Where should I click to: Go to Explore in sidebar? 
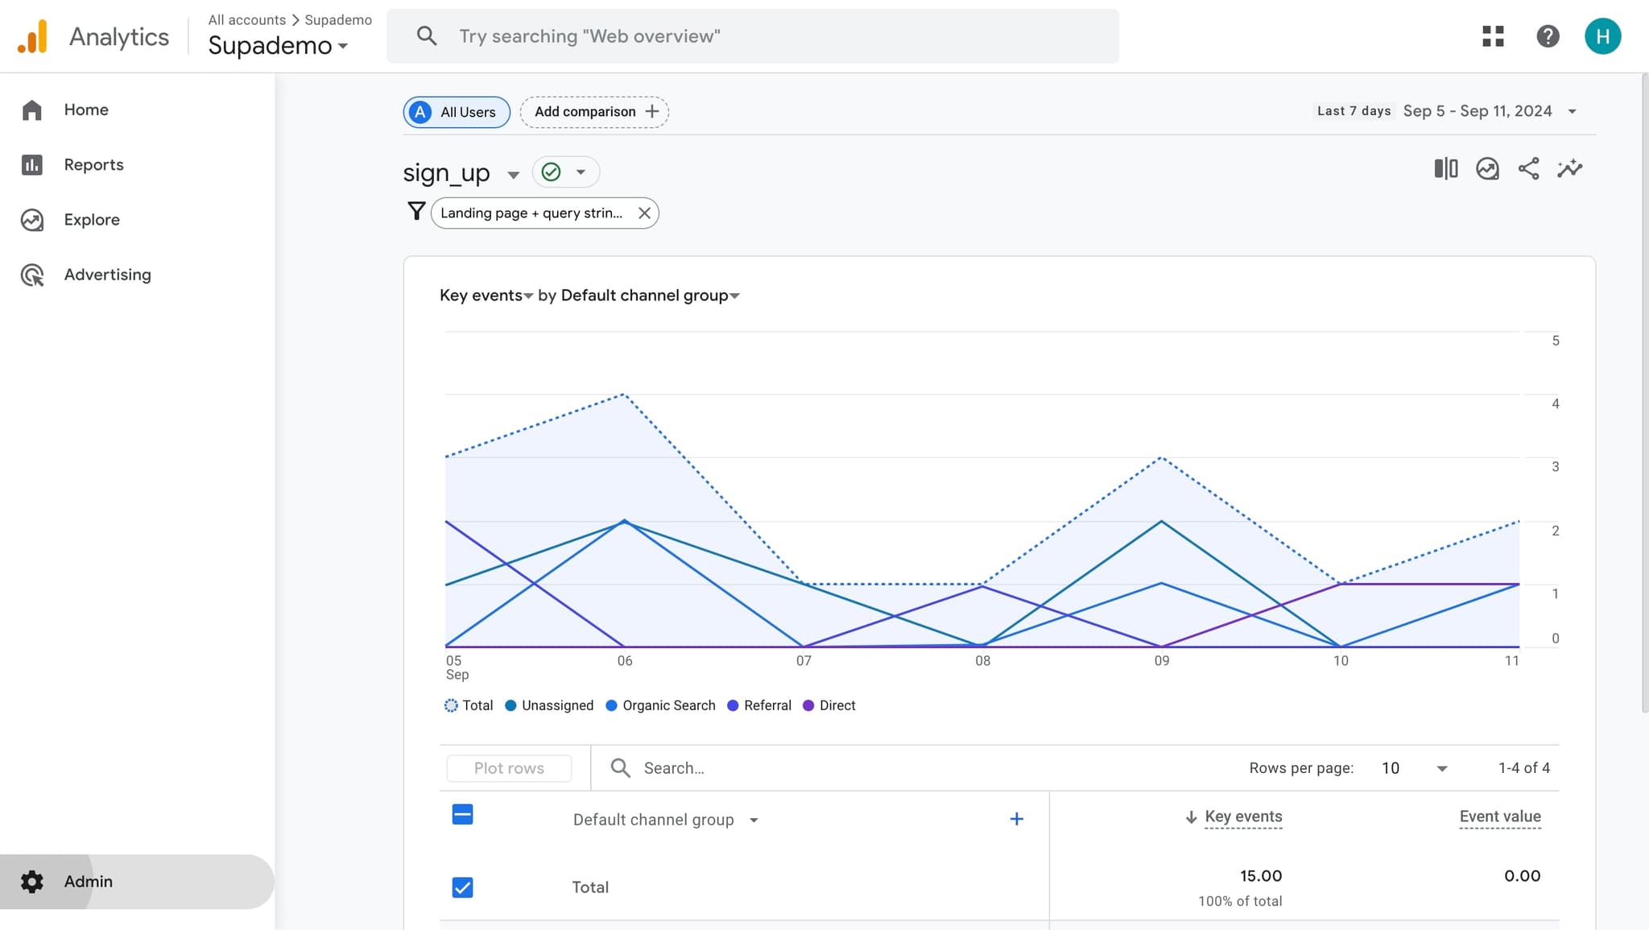pos(91,220)
